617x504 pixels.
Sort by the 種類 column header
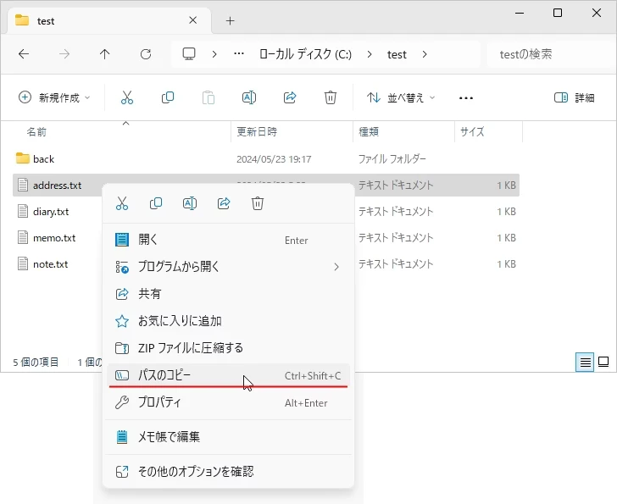(x=369, y=131)
